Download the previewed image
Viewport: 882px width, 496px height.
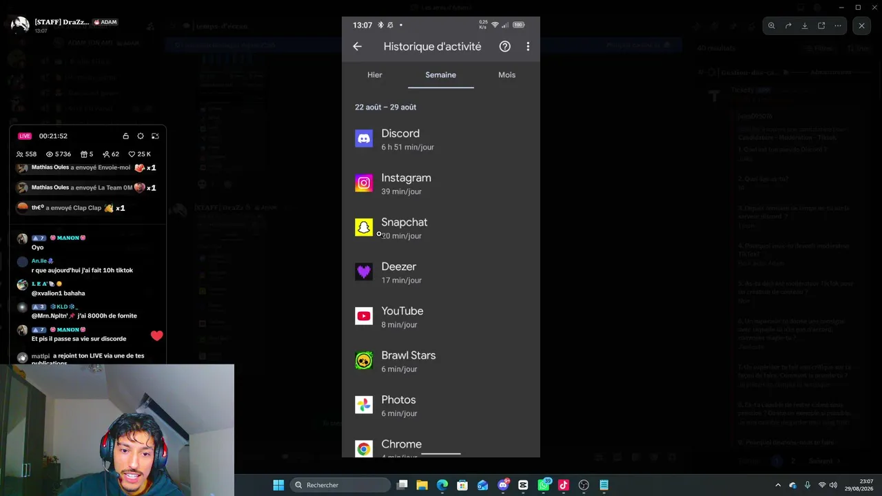[805, 25]
